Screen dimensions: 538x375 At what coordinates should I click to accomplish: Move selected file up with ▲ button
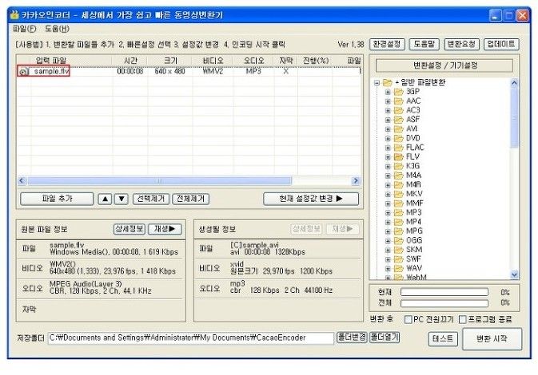pyautogui.click(x=105, y=199)
